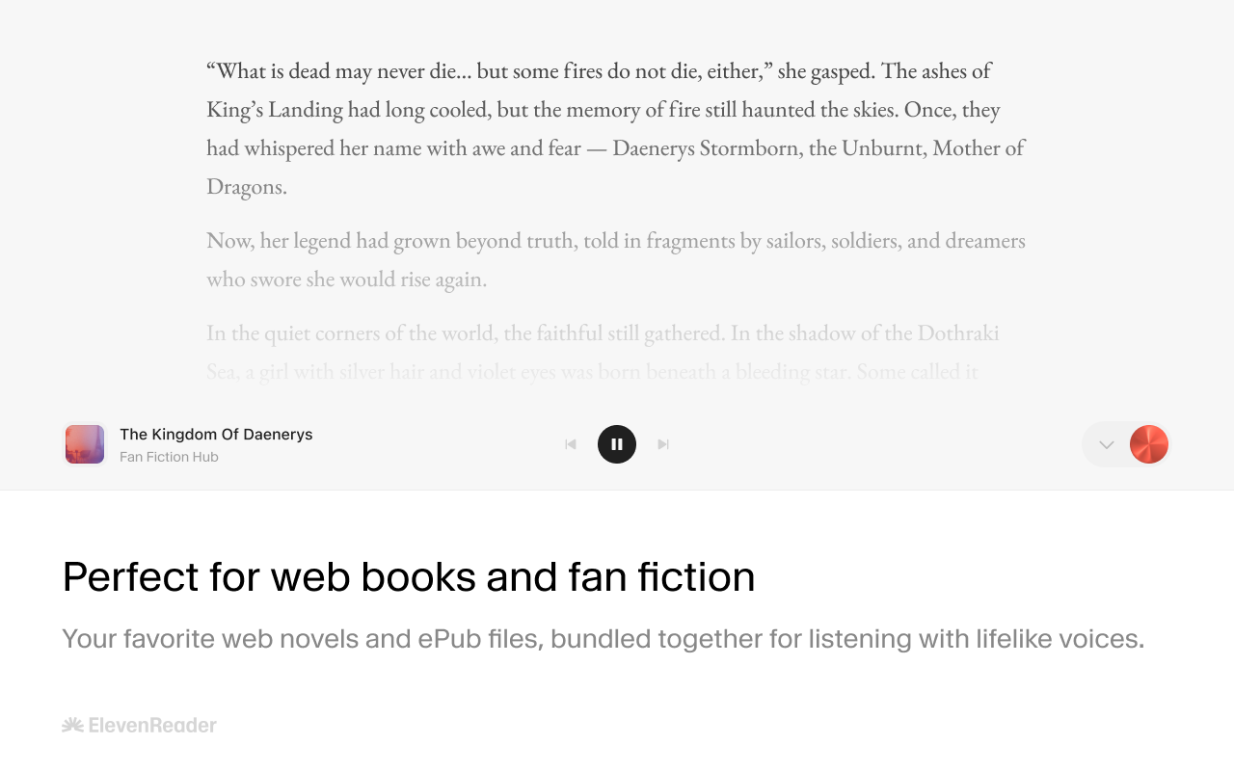Pause the audiobook playback
The image size is (1234, 771).
click(x=617, y=444)
